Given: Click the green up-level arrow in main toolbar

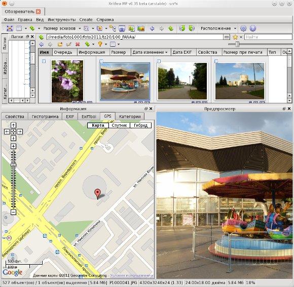Looking at the screenshot, I should pyautogui.click(x=171, y=28).
